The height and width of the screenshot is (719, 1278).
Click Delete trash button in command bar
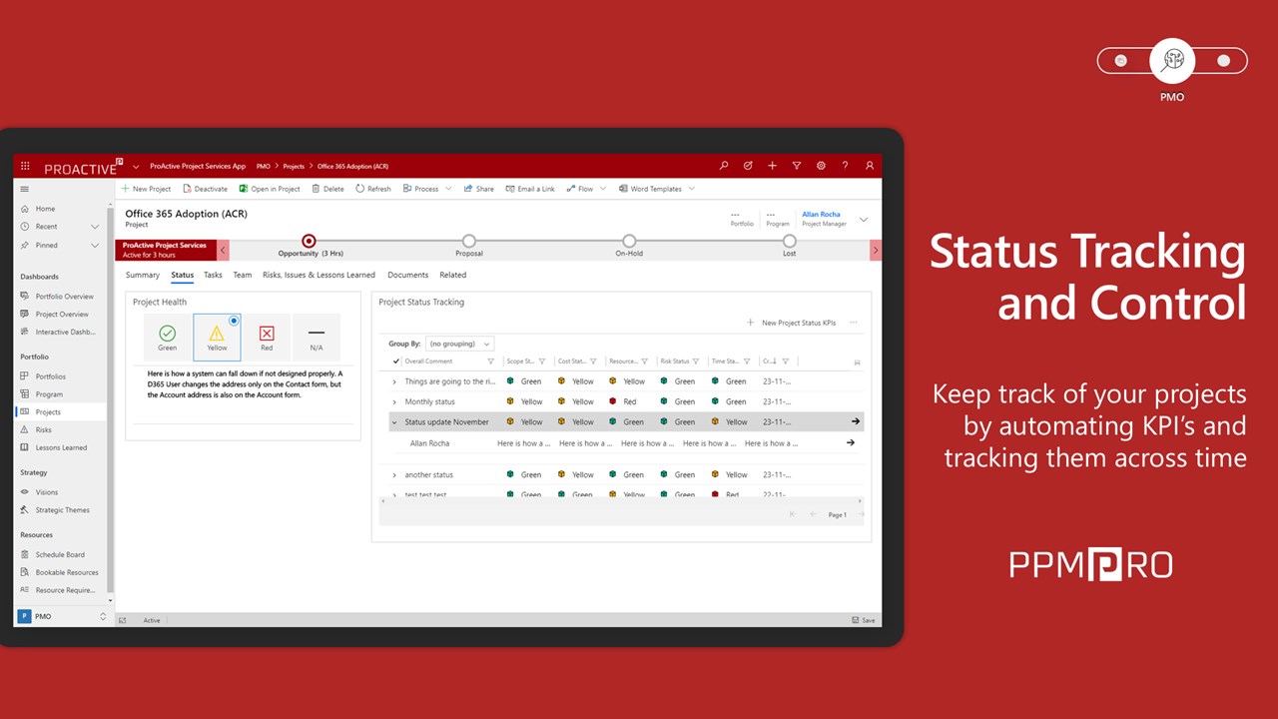coord(327,189)
